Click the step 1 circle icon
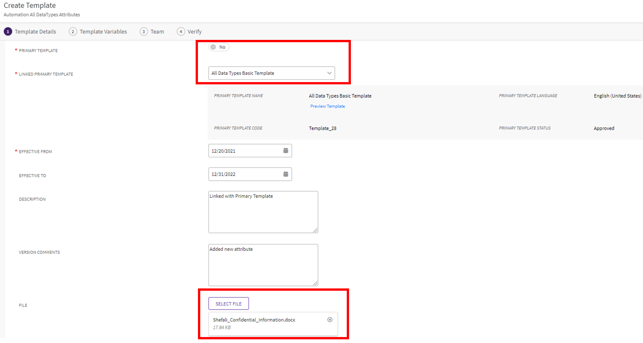Image resolution: width=643 pixels, height=343 pixels. 8,32
